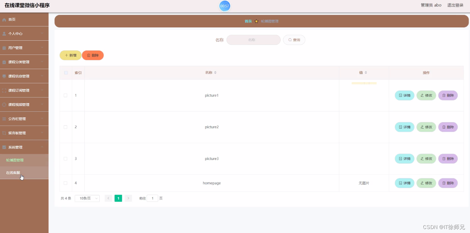
Task: Click 删除 for homepage row
Action: tap(448, 183)
